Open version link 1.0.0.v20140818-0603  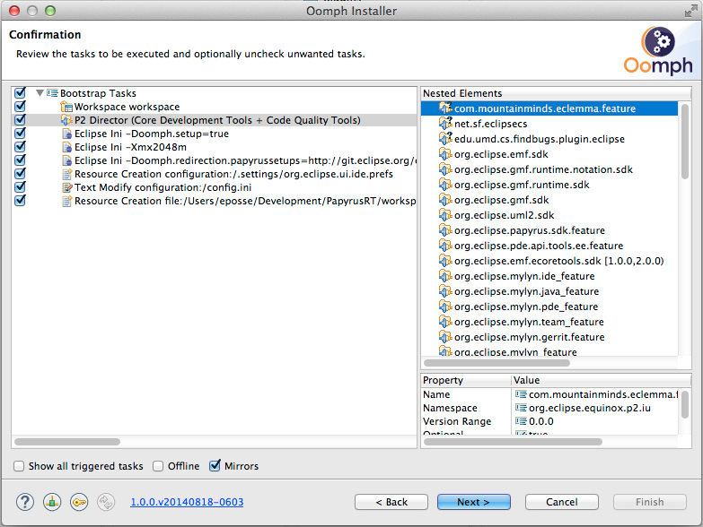coord(187,502)
